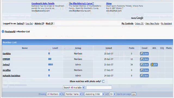Open My Controls
Screen dimensions: 174x98
coord(128,23)
